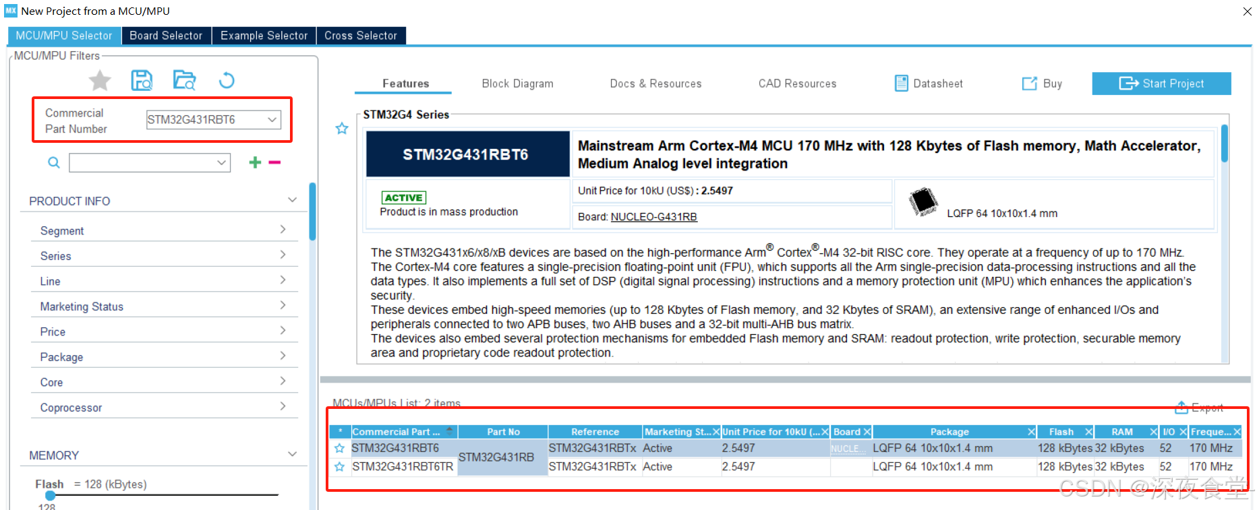This screenshot has height=510, width=1259.
Task: Expand the Marketing Status filter
Action: [283, 305]
